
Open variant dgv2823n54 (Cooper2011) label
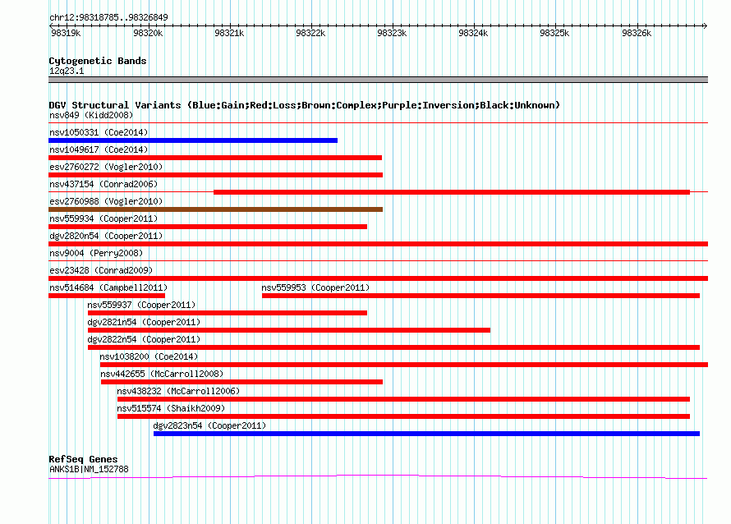click(209, 425)
